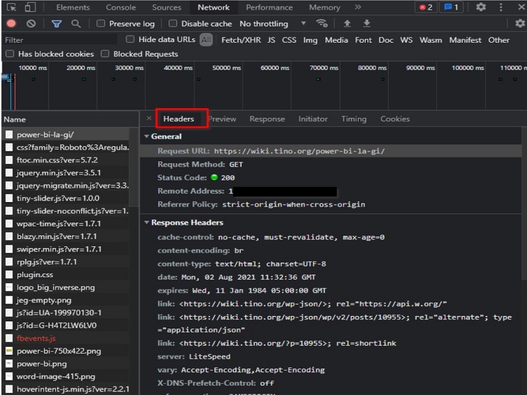Select file icon beside fbevents.js
Viewport: 527px width, 395px height.
tap(9, 338)
